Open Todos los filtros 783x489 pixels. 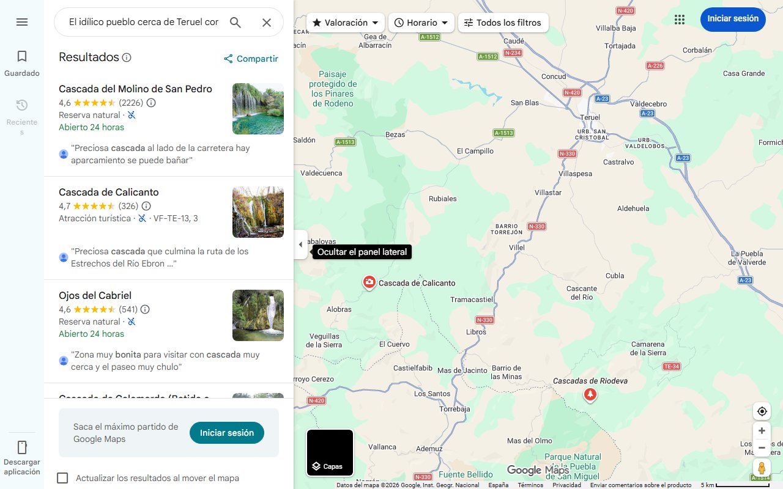[x=503, y=22]
